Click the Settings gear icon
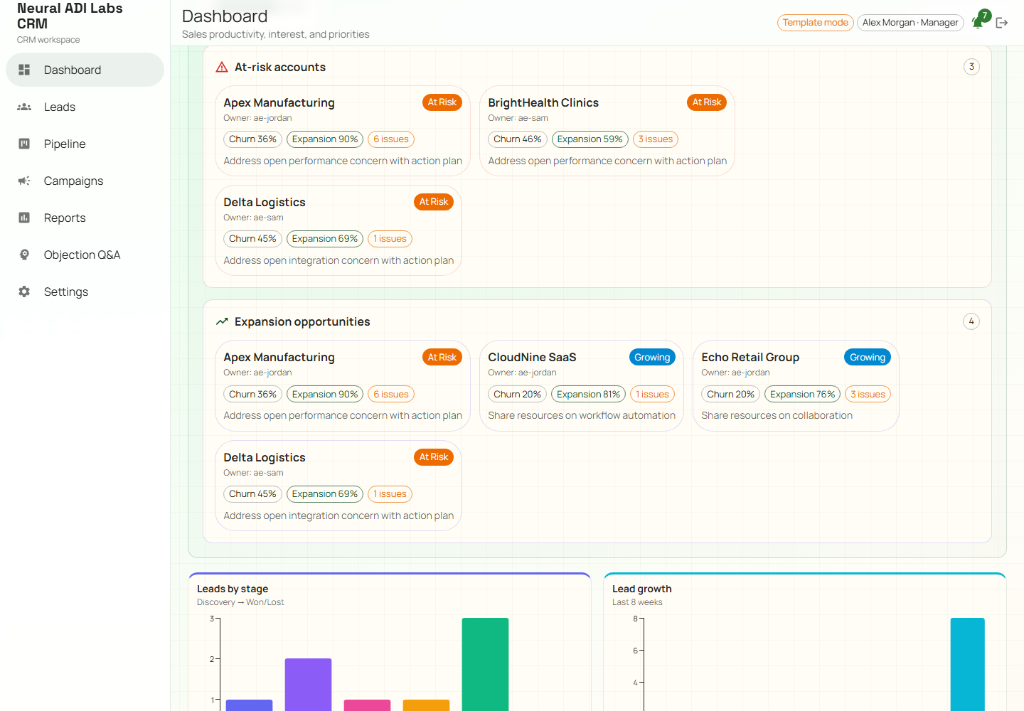This screenshot has height=711, width=1024. [24, 292]
